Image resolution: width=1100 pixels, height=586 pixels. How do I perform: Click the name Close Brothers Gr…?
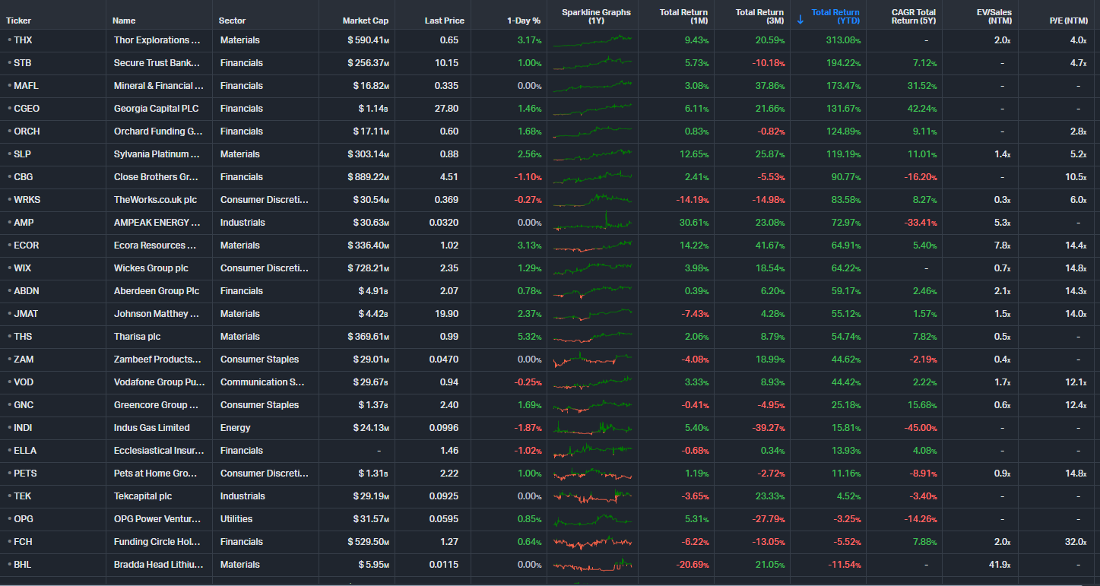(156, 177)
